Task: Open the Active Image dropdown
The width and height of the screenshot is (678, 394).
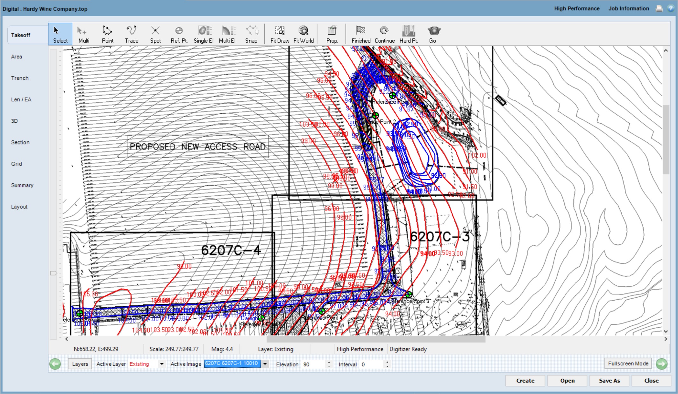Action: 265,364
